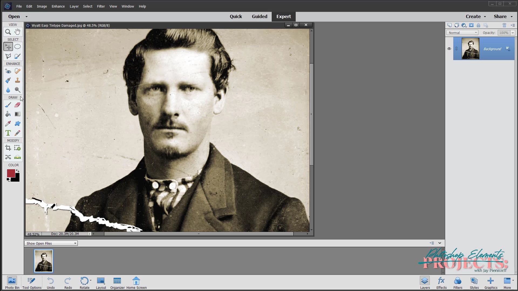The height and width of the screenshot is (291, 518).
Task: Select the Crop tool
Action: pyautogui.click(x=8, y=148)
